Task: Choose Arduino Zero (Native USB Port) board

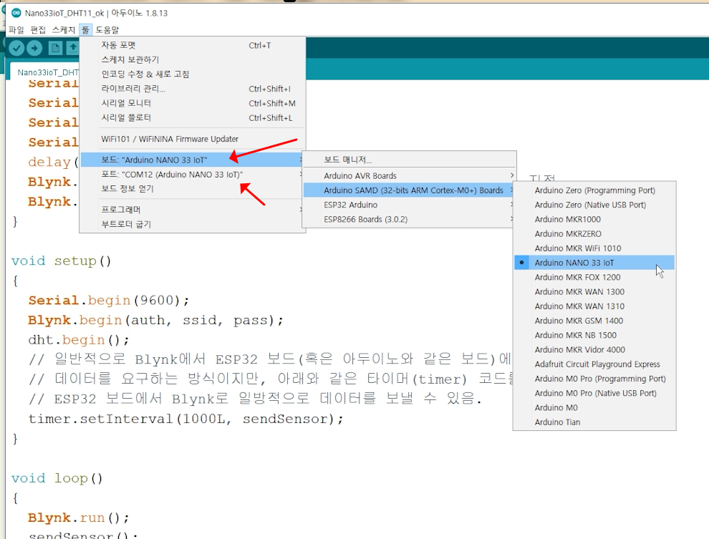Action: tap(594, 205)
